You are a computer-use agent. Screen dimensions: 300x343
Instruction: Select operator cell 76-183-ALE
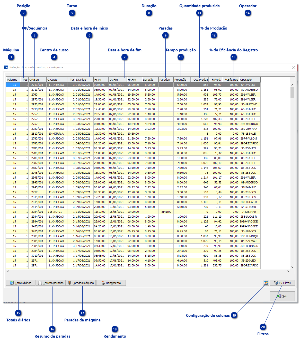(250, 134)
